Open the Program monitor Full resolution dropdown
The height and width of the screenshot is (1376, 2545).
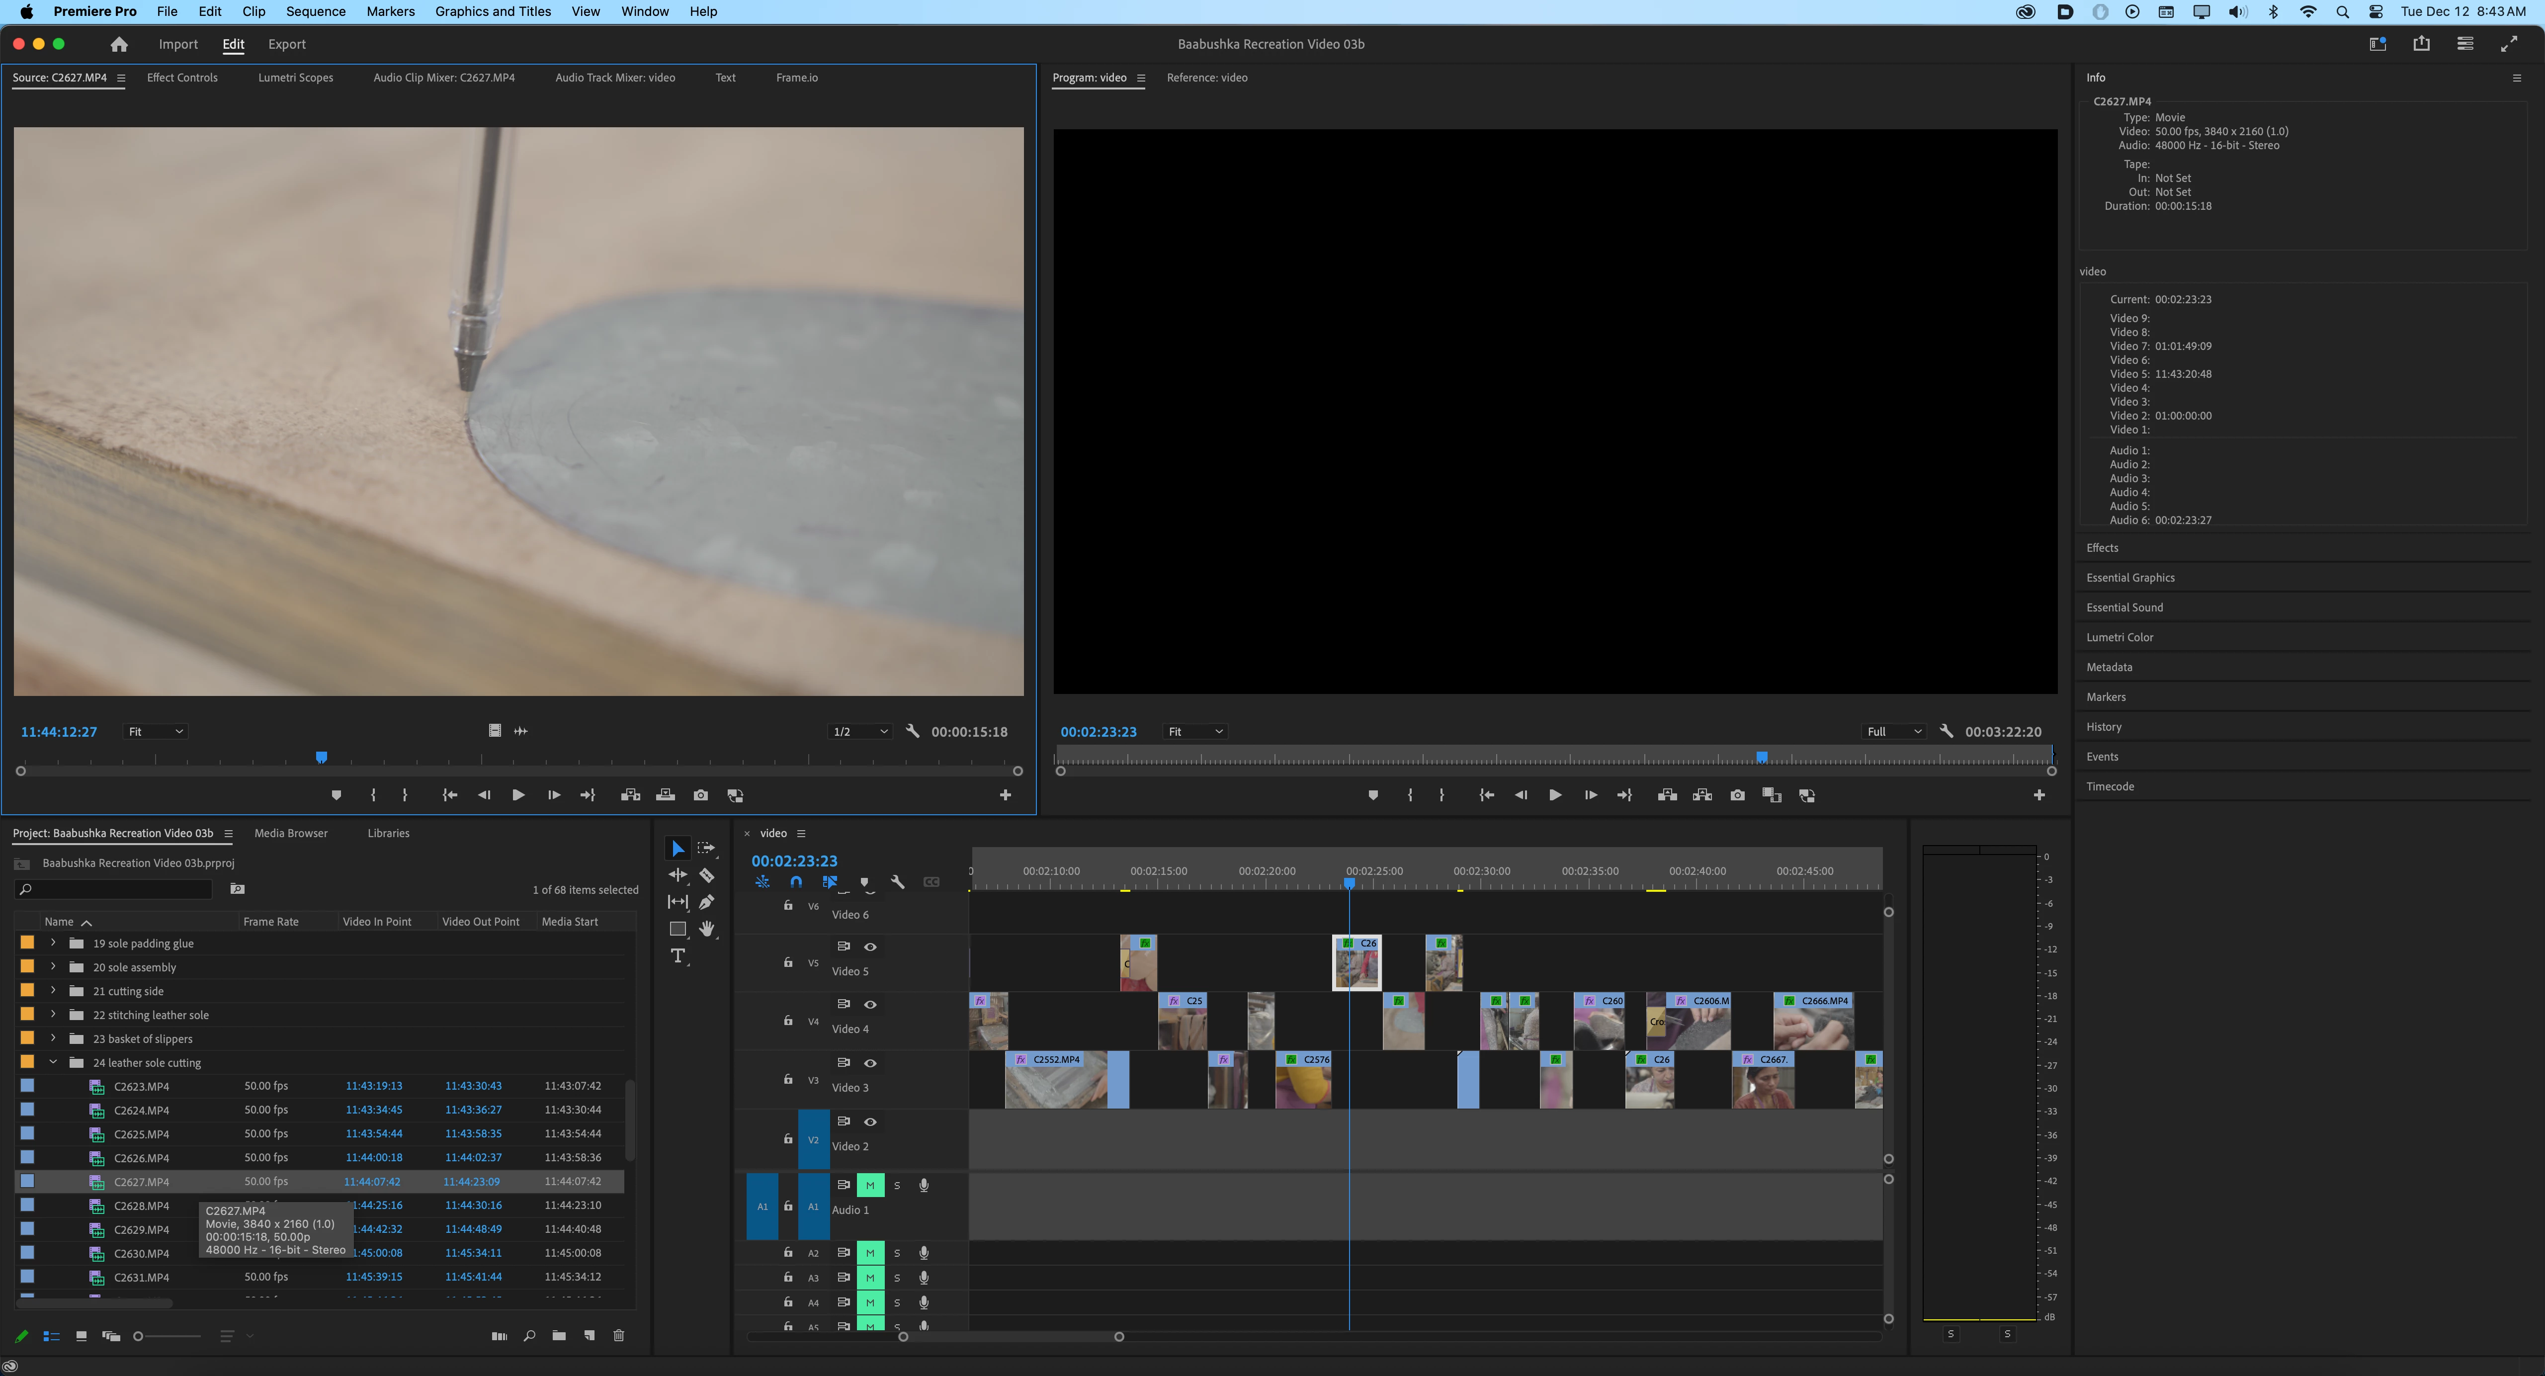pos(1893,732)
